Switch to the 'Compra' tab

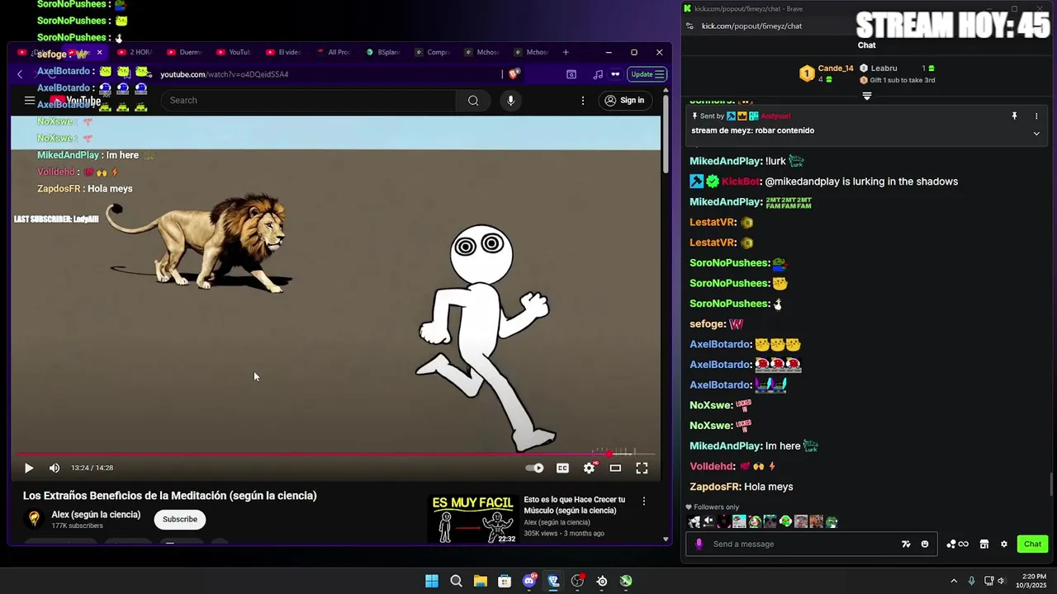point(432,52)
